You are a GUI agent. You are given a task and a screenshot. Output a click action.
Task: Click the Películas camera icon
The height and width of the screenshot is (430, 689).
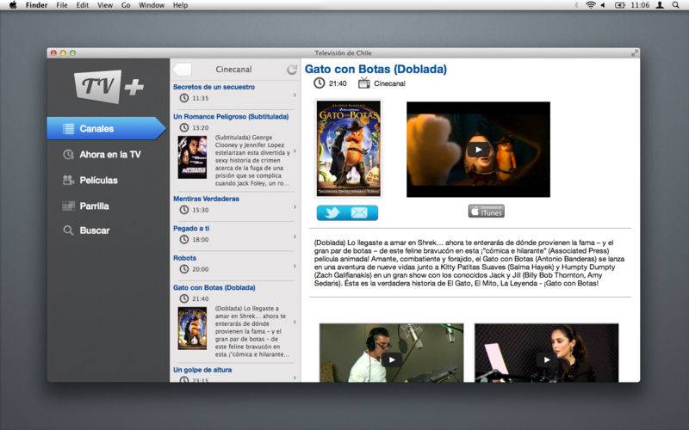pos(68,180)
